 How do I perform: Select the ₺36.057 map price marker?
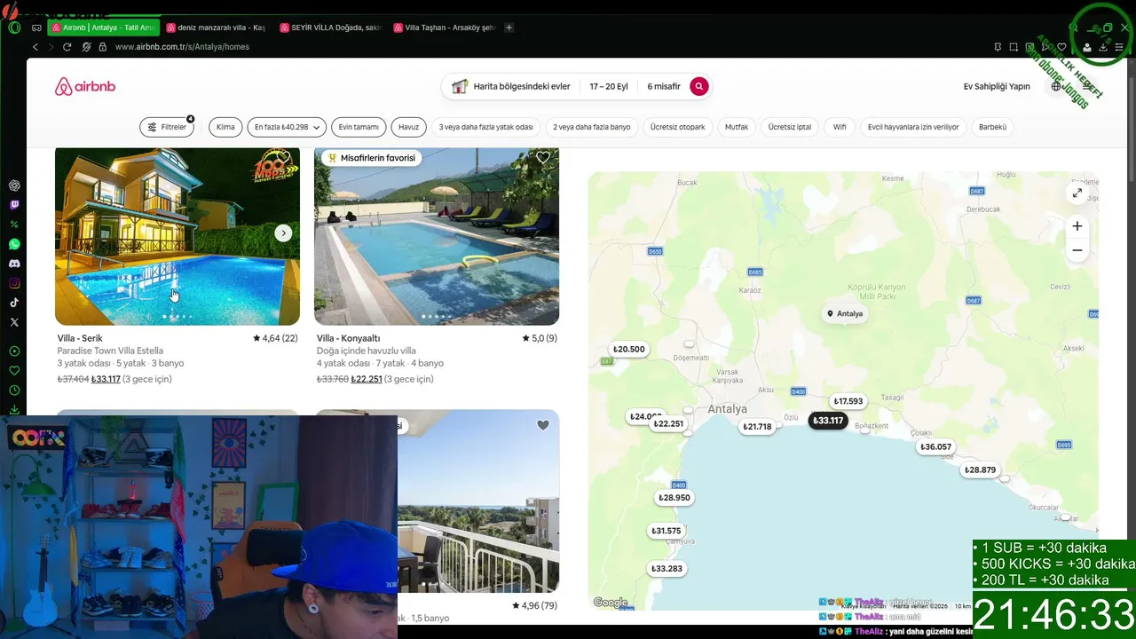tap(935, 447)
